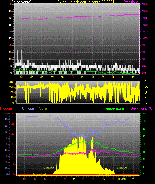155x184 pixels.
Task: Click the '270' wind direction axis value
Action: point(11,87)
